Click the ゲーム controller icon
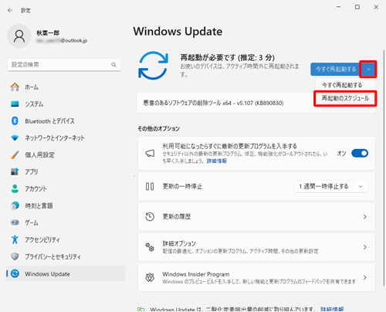Image resolution: width=386 pixels, height=312 pixels. pos(15,222)
